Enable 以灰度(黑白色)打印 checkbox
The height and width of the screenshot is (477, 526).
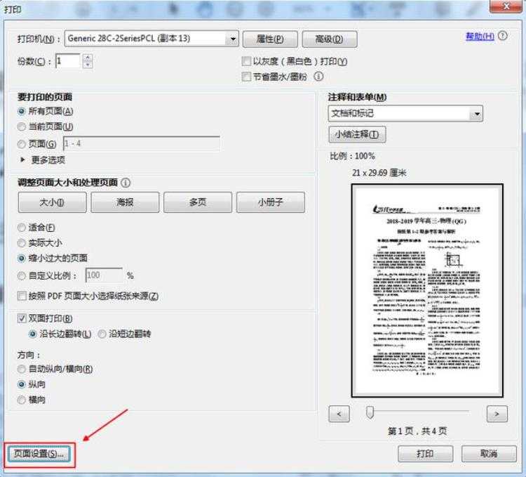click(x=246, y=61)
